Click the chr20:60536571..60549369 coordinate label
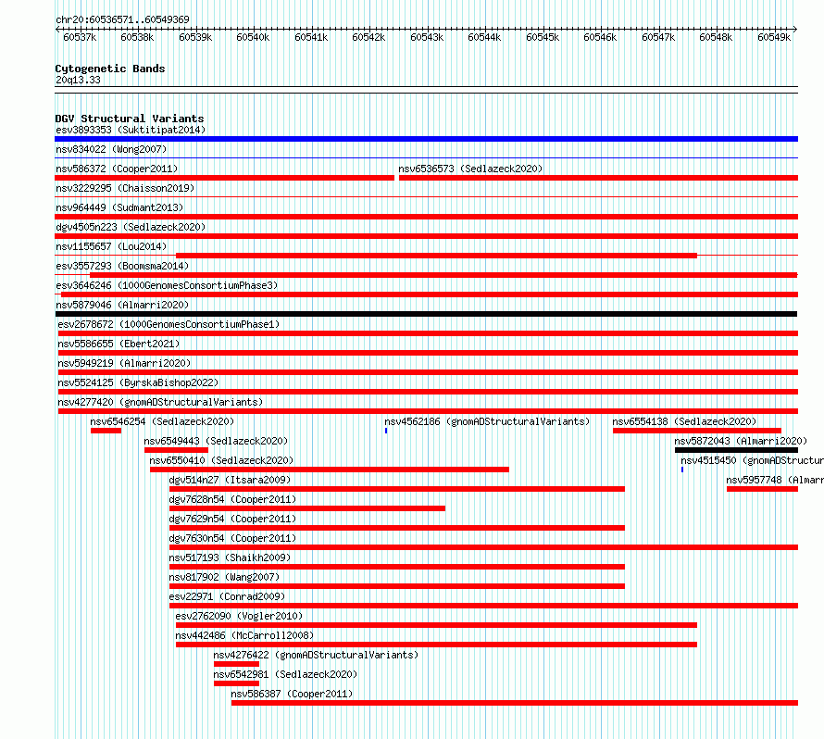 [x=122, y=19]
